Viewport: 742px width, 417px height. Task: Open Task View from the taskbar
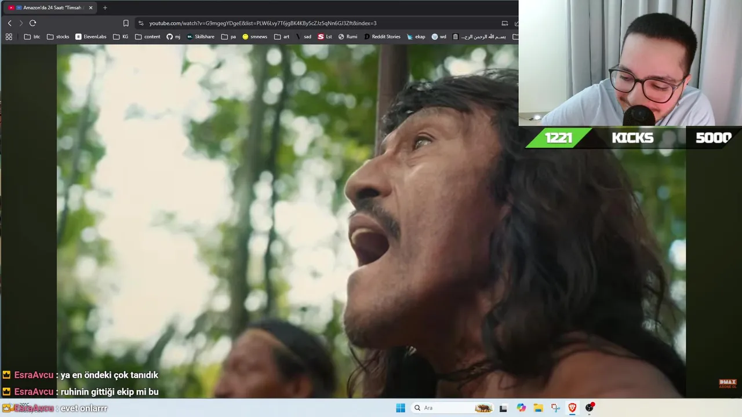[503, 408]
